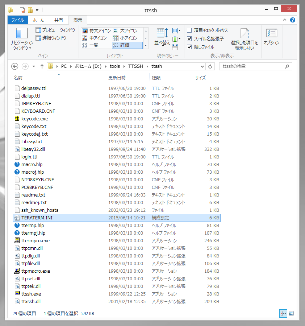The image size is (305, 326).
Task: Open the add columns dropdown icon
Action: (x=176, y=39)
